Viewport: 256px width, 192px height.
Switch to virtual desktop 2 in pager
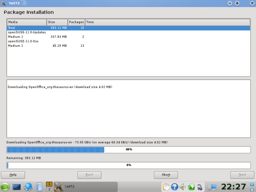tap(49, 189)
